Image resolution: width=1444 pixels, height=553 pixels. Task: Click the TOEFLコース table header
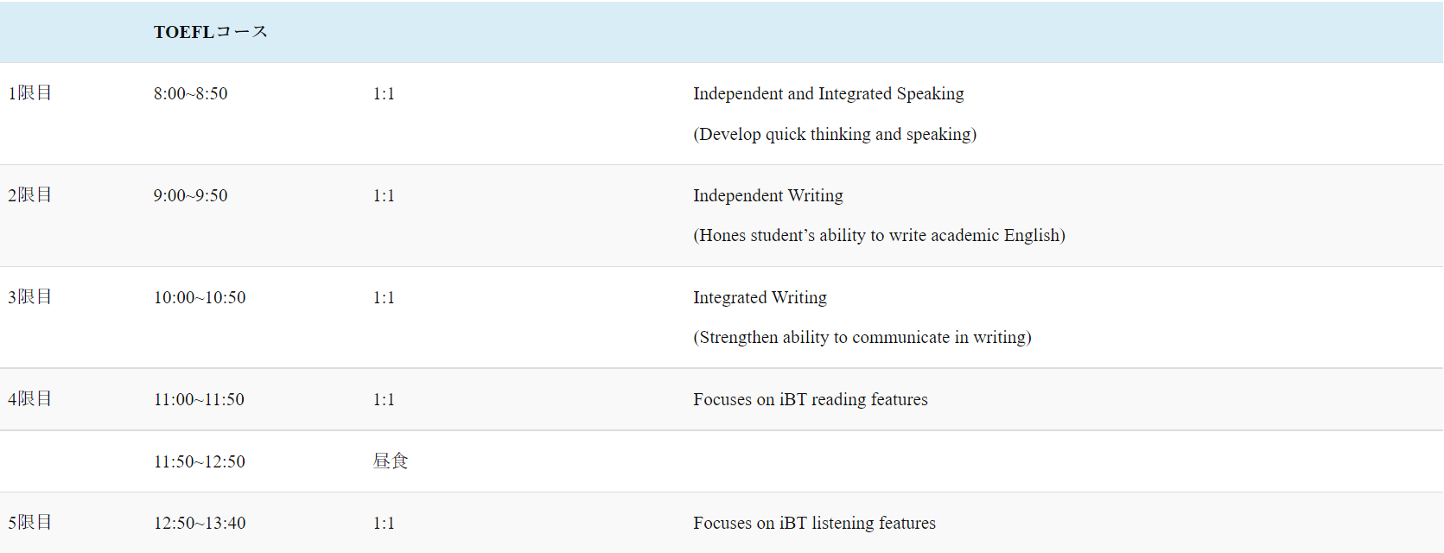pyautogui.click(x=211, y=32)
